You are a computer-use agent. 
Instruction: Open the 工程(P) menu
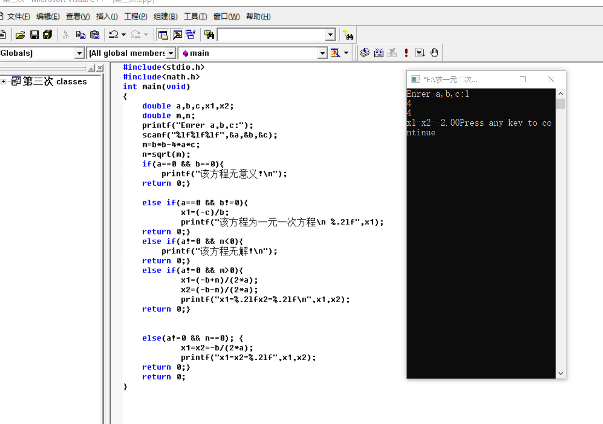pyautogui.click(x=136, y=16)
